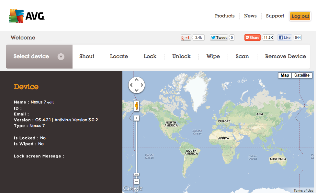Open the map Terms of Use link
This screenshot has height=193, width=316.
pyautogui.click(x=303, y=191)
